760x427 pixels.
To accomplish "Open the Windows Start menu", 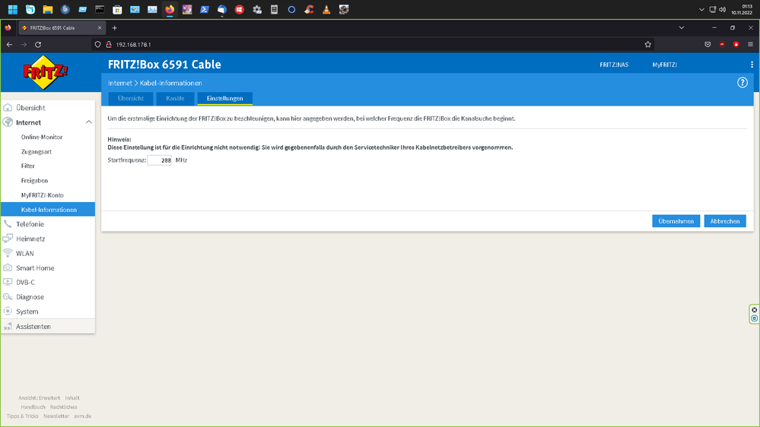I will [x=13, y=9].
